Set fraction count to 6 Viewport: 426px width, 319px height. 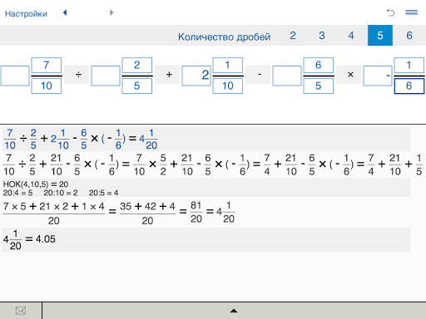point(409,36)
